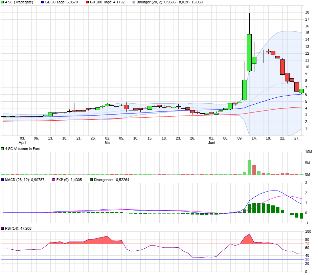Click the tallest green volume bar

[x=249, y=167]
